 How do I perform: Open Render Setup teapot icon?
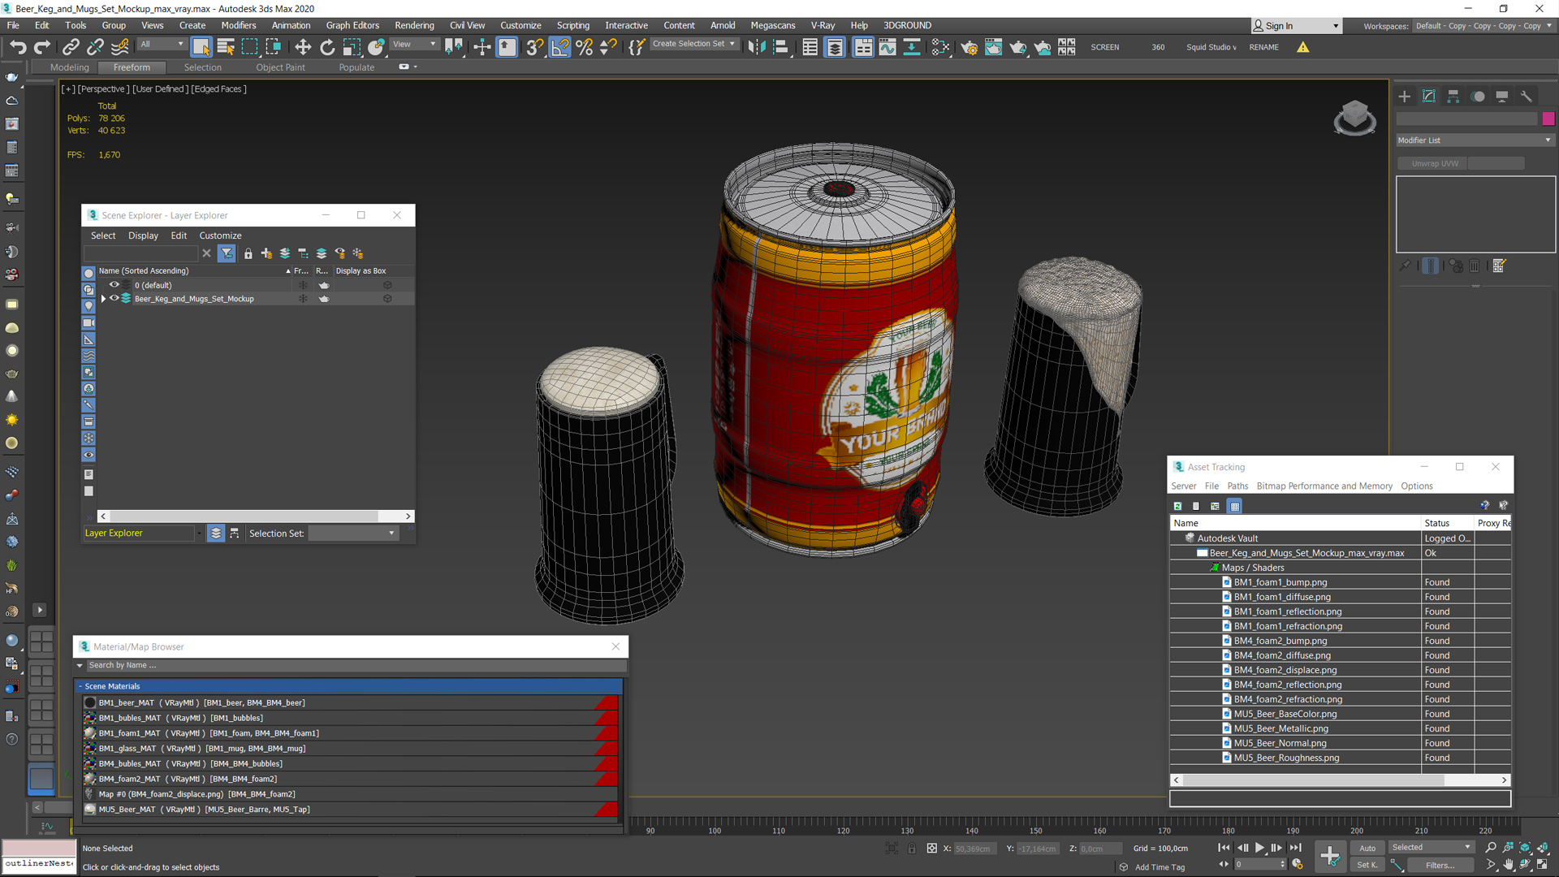(969, 47)
